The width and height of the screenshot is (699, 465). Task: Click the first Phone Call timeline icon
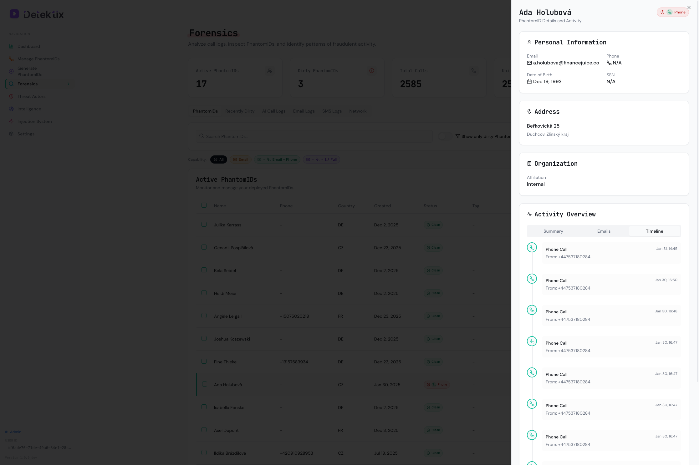click(x=532, y=247)
